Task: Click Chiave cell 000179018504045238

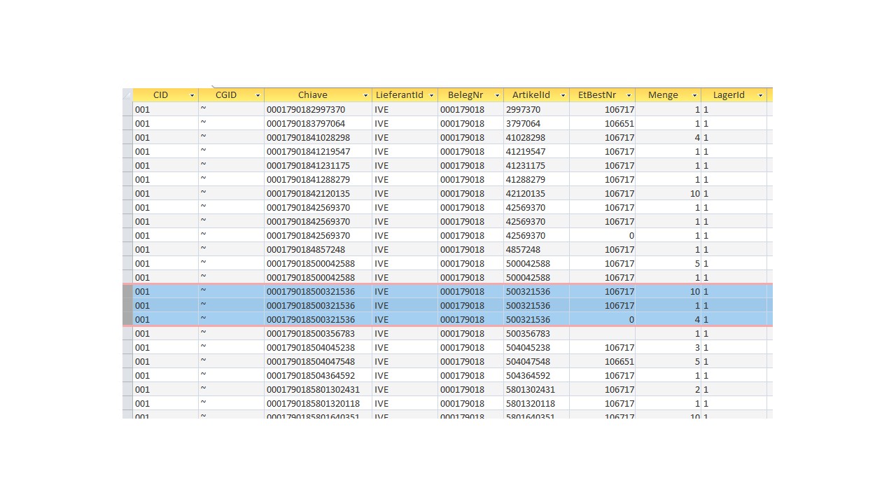Action: (318, 347)
